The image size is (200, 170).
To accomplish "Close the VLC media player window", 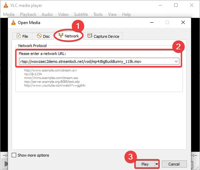I will 192,5.
